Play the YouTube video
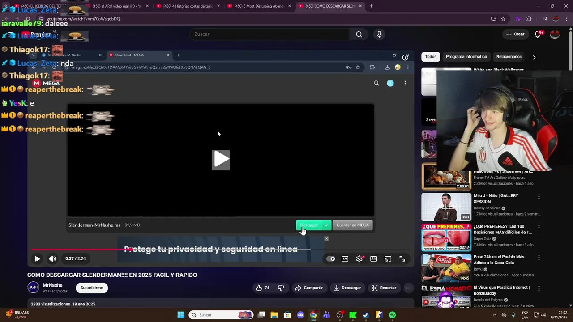Screen dimensions: 573x322 tap(37, 258)
